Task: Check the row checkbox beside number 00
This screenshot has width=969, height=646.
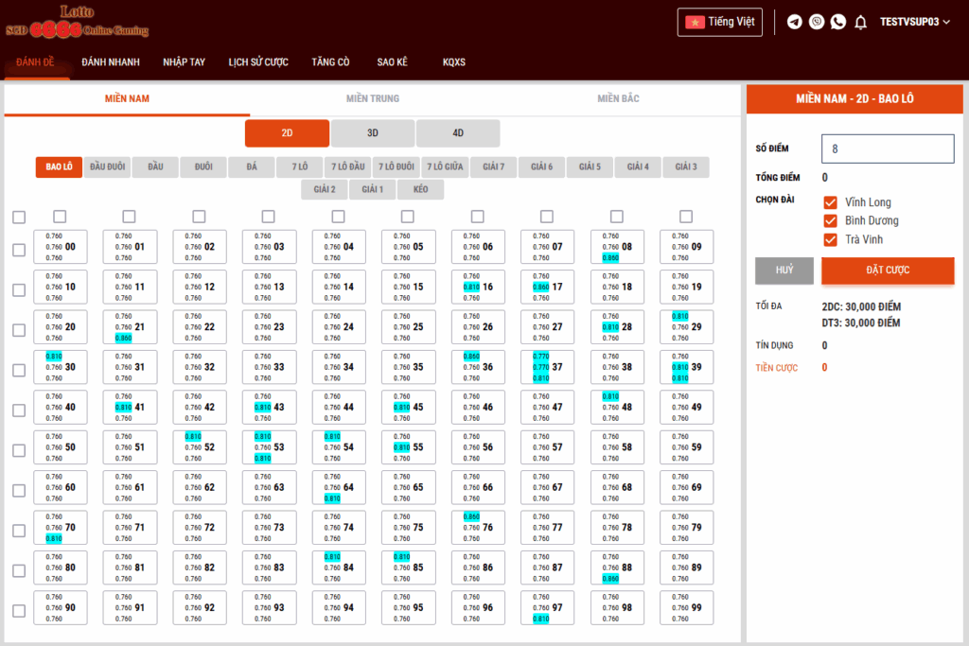Action: 19,250
